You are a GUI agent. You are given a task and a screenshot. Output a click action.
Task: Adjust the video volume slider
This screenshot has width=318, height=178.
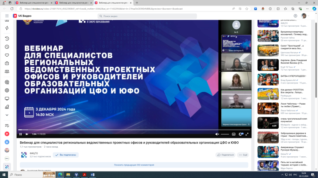(x=225, y=134)
